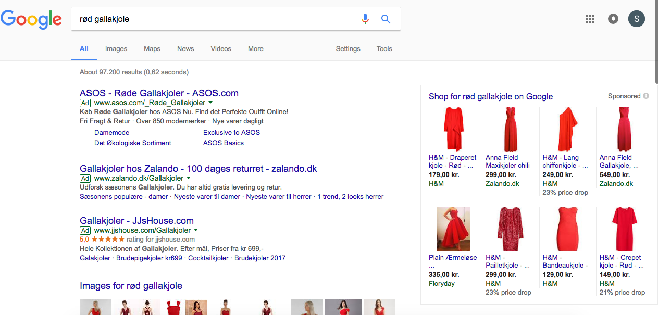The height and width of the screenshot is (315, 658).
Task: Open Nyeste varer til herrer link
Action: coord(279,197)
